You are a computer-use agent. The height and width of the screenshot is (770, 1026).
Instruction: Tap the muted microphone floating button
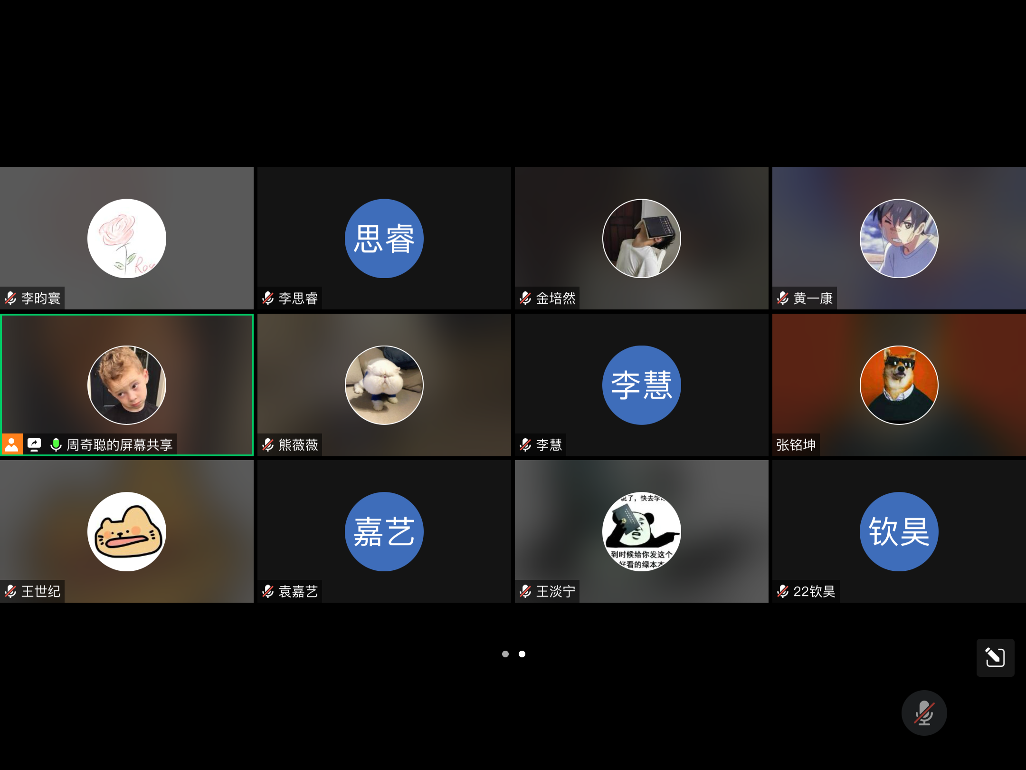click(x=924, y=712)
